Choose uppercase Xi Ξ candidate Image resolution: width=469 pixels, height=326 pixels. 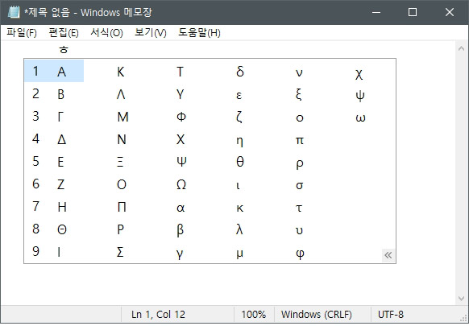pos(120,162)
